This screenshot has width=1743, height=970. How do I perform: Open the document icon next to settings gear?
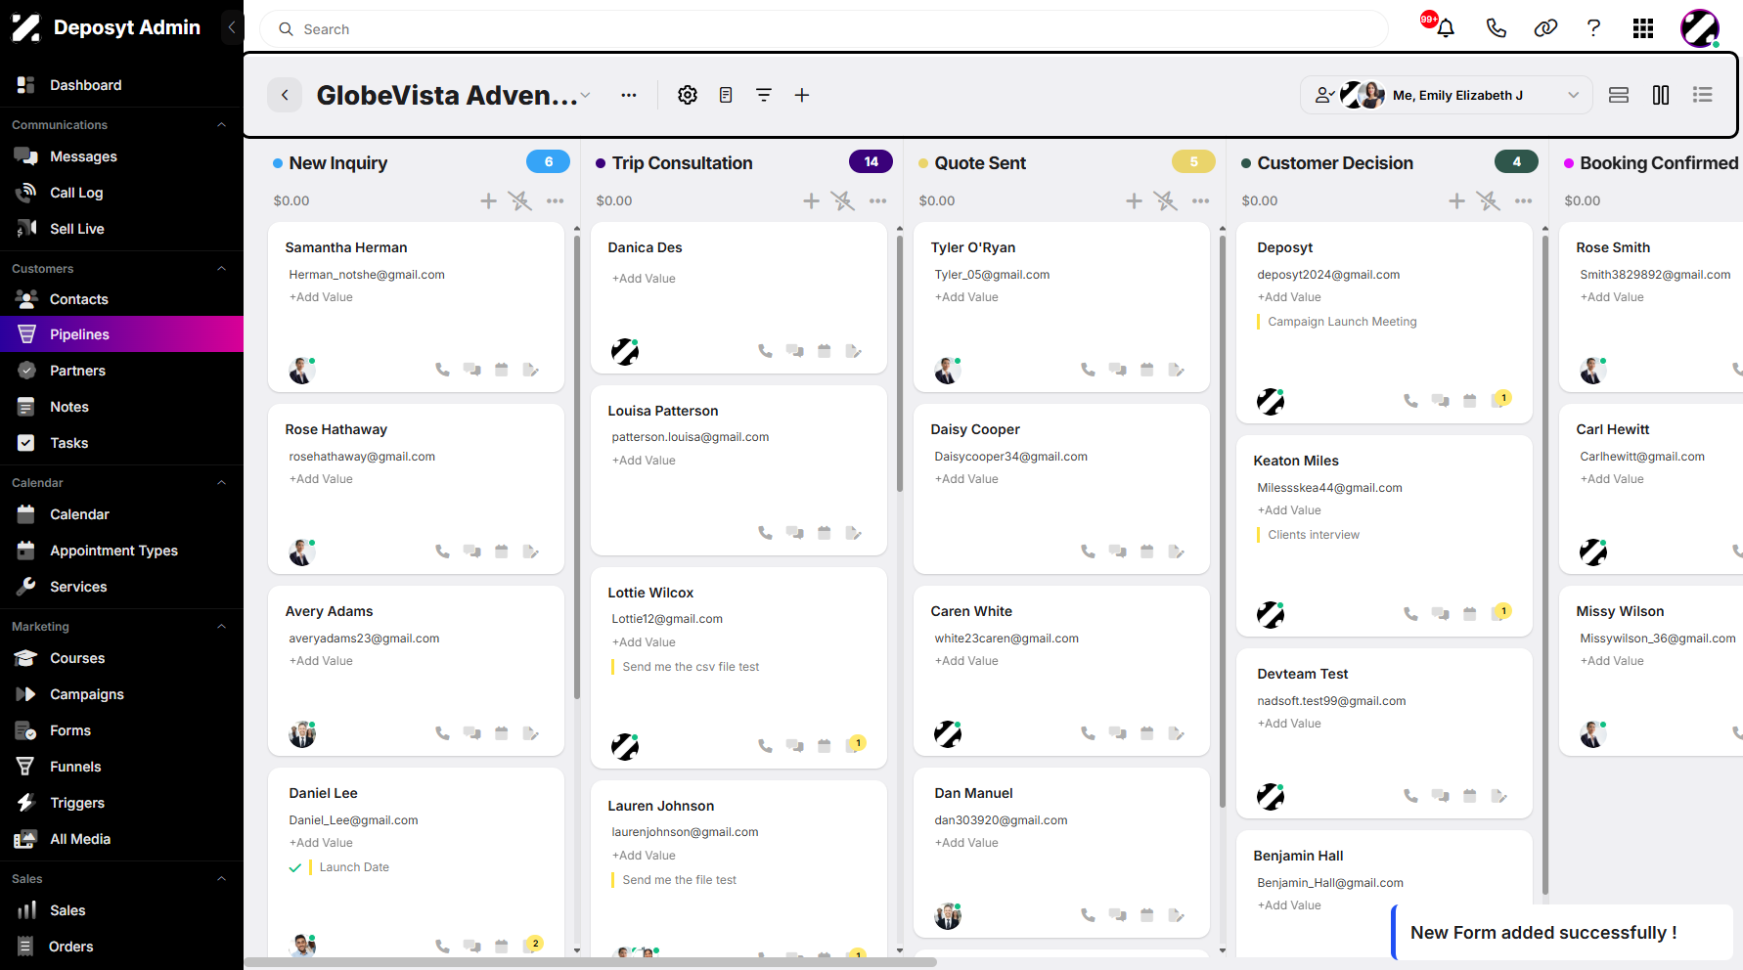tap(726, 95)
